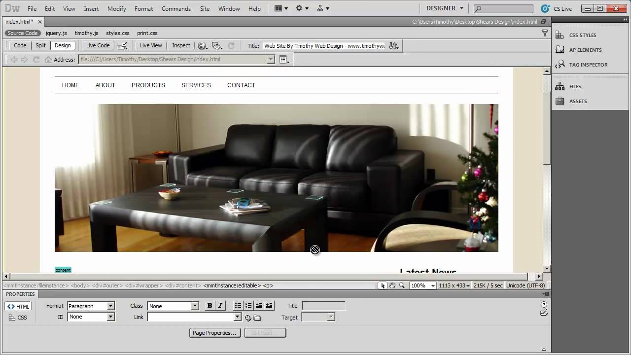631x355 pixels.
Task: Click the filter funnel icon for related files
Action: pyautogui.click(x=545, y=33)
